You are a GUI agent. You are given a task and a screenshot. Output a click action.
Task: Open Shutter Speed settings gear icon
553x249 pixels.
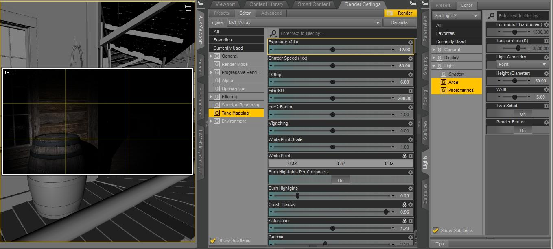(410, 58)
